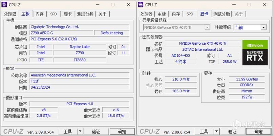Click 工具 button in right window
The height and width of the screenshot is (136, 273).
204,132
